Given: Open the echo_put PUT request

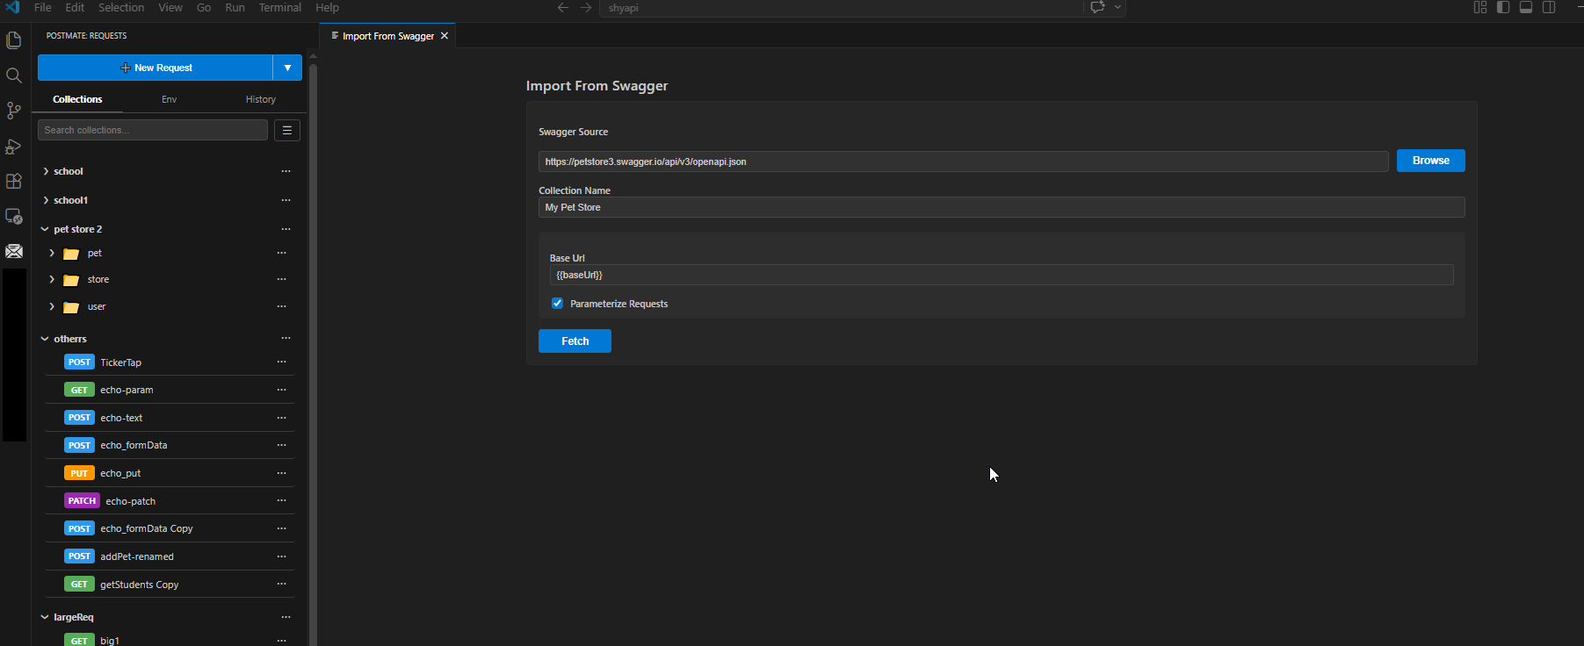Looking at the screenshot, I should pyautogui.click(x=170, y=473).
